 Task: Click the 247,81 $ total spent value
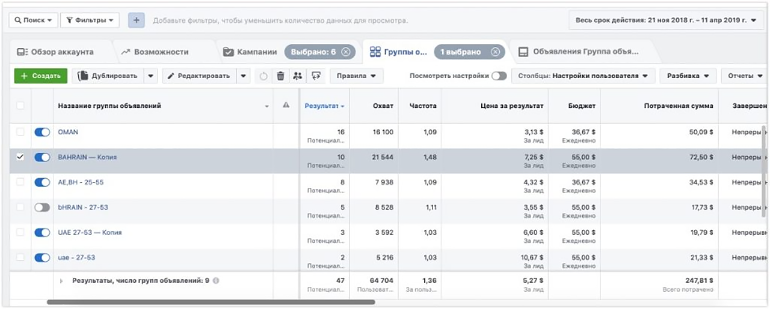(x=700, y=280)
